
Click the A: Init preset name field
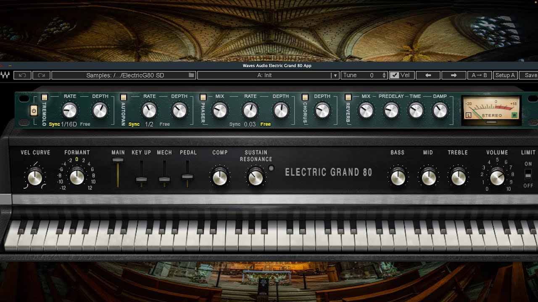coord(264,75)
